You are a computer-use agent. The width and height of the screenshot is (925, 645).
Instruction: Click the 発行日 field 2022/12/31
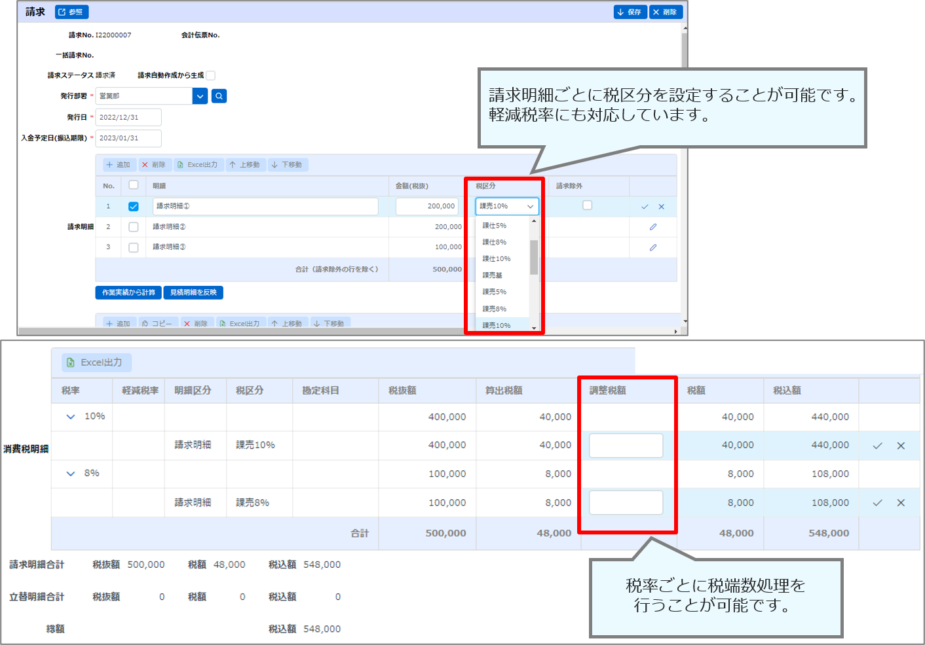point(128,118)
